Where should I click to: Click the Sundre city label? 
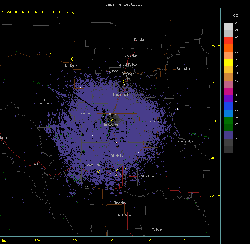pyautogui.click(x=85, y=113)
